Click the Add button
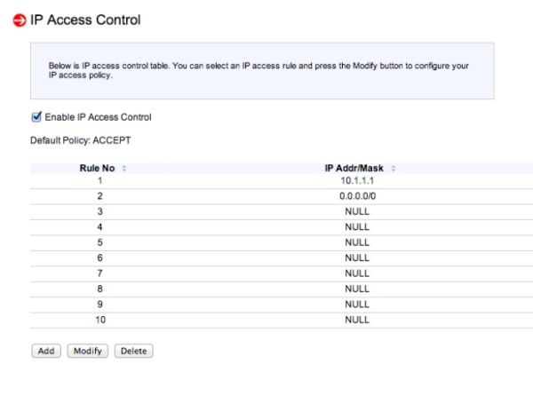 click(x=46, y=351)
